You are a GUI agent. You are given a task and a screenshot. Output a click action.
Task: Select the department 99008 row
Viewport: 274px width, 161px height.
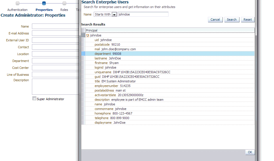pyautogui.click(x=170, y=54)
